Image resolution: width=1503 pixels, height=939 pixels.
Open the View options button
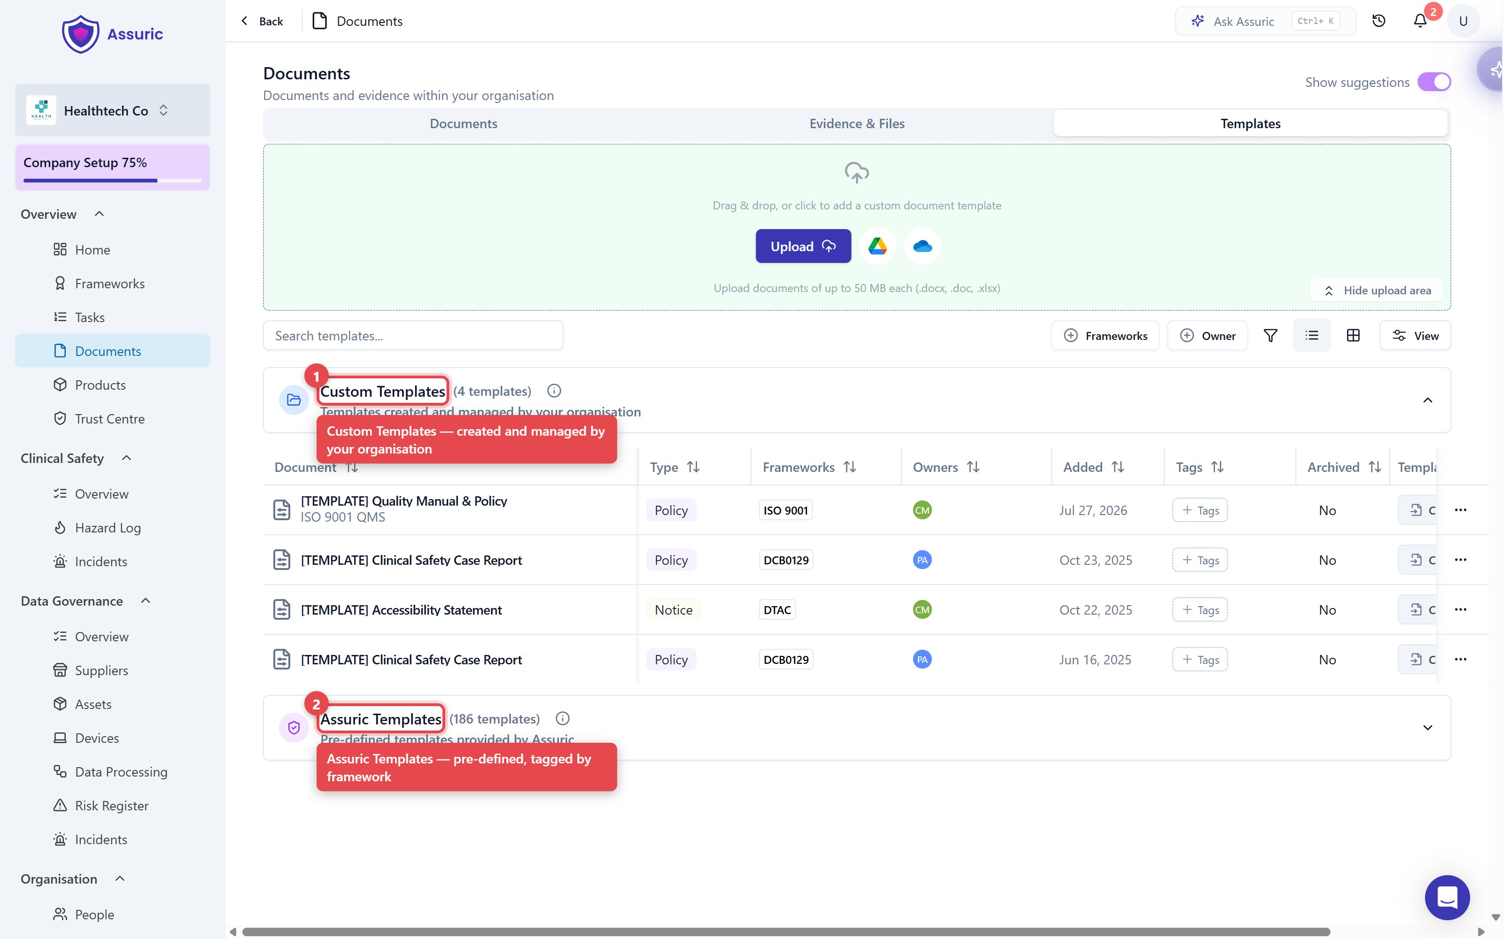[1415, 336]
